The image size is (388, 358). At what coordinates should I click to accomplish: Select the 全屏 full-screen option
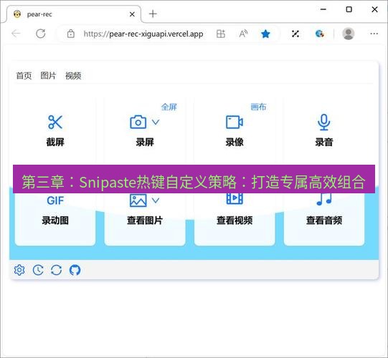[x=169, y=107]
